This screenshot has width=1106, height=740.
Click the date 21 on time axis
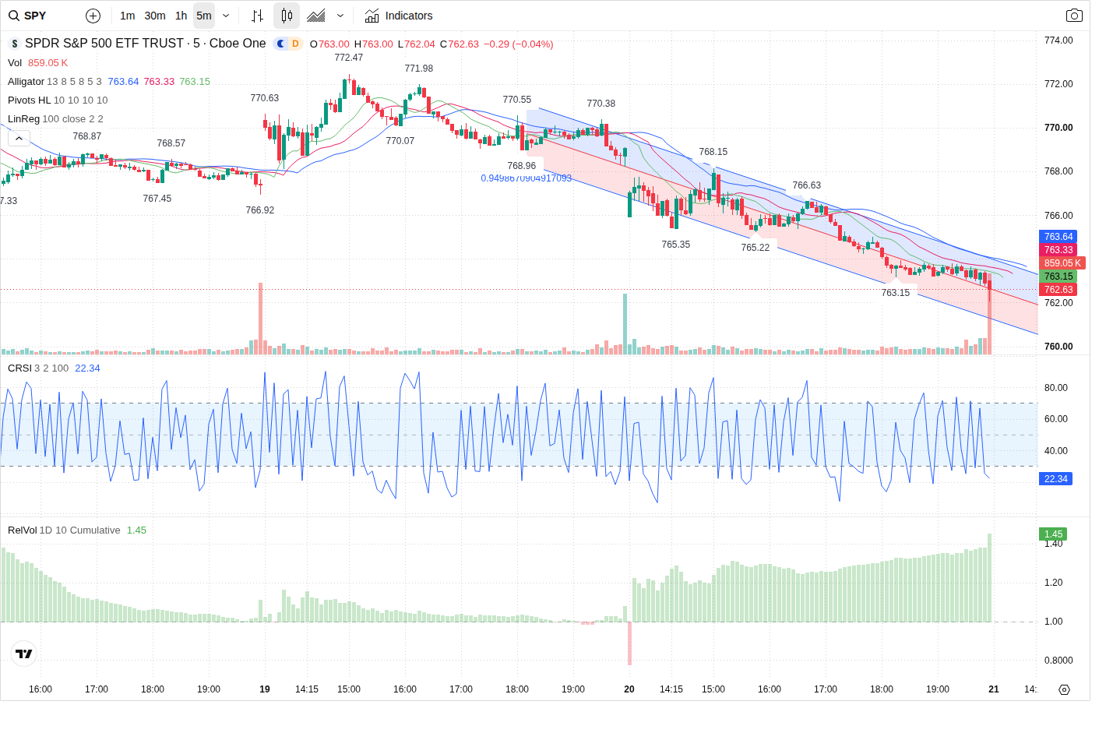(x=994, y=689)
